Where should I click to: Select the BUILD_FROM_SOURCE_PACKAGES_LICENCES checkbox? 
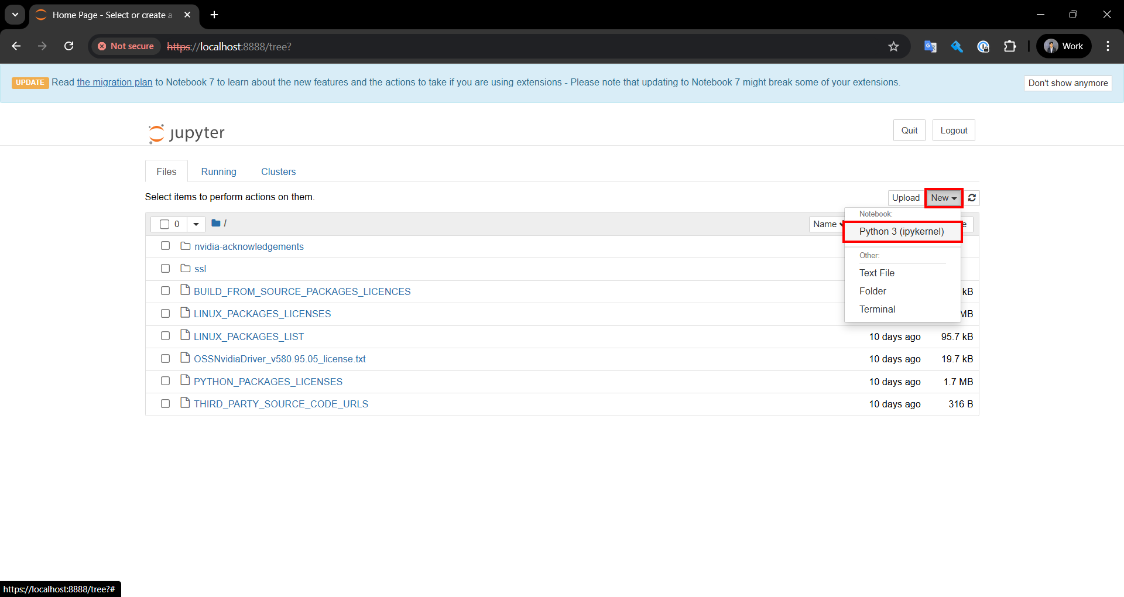165,290
